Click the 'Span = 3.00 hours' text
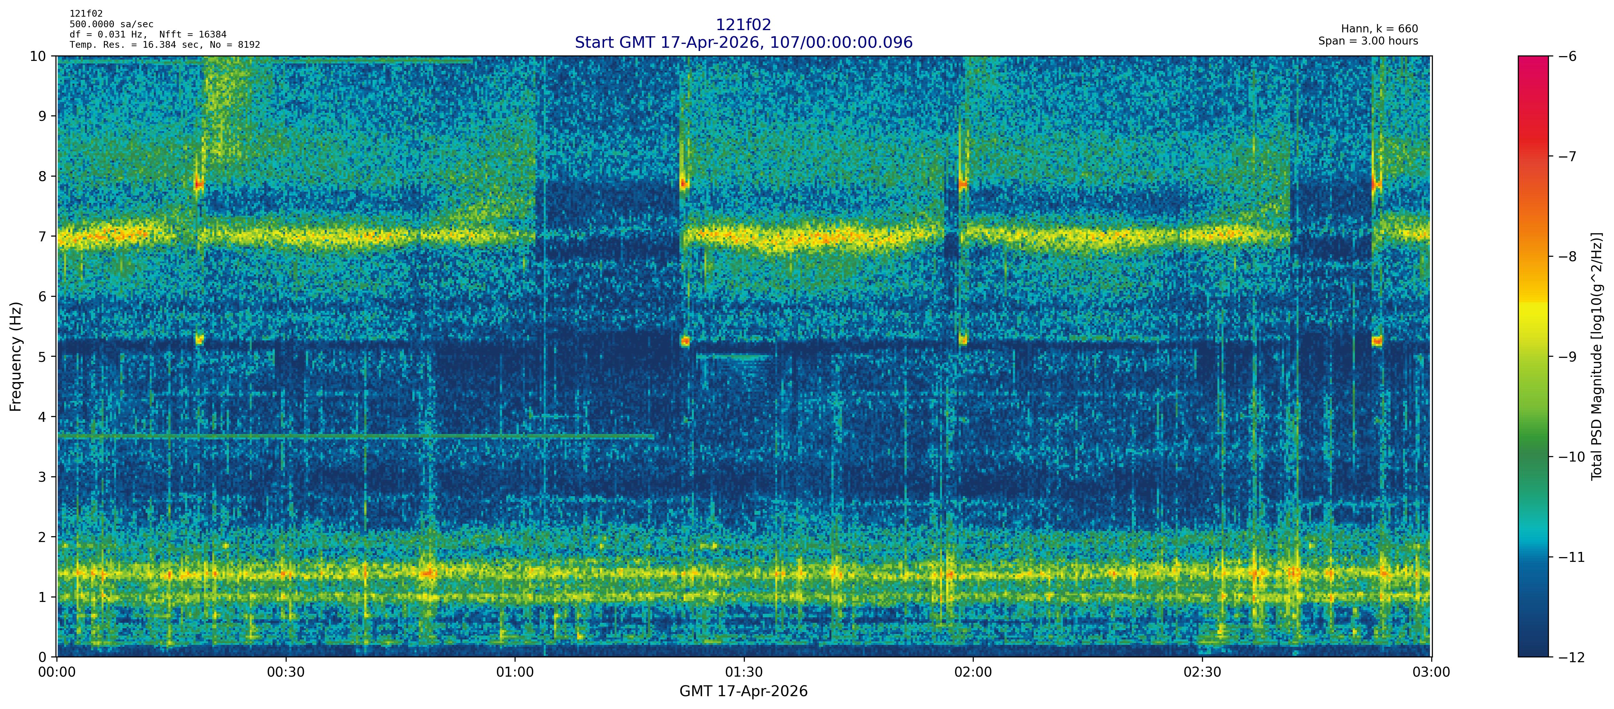This screenshot has width=1614, height=709. pos(1368,41)
